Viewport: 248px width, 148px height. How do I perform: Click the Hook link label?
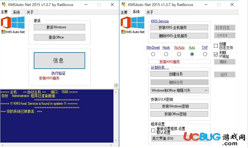point(166,47)
